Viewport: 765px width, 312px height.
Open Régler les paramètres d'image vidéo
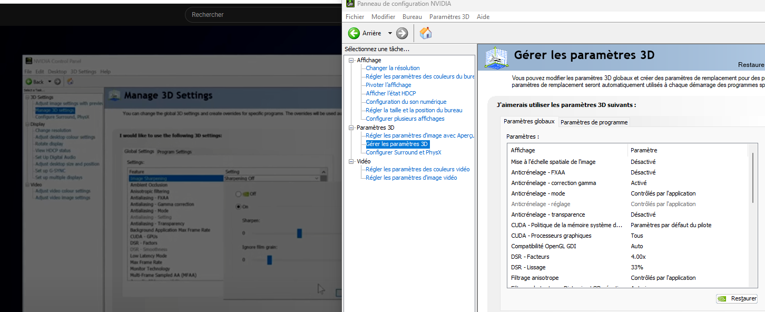(x=411, y=178)
